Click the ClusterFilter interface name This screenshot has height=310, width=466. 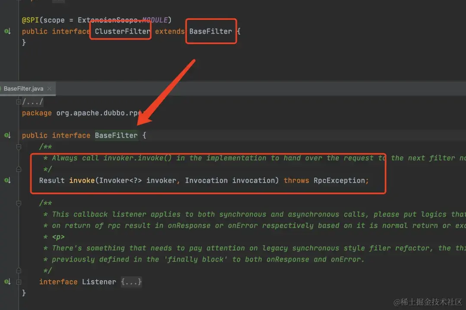point(123,31)
